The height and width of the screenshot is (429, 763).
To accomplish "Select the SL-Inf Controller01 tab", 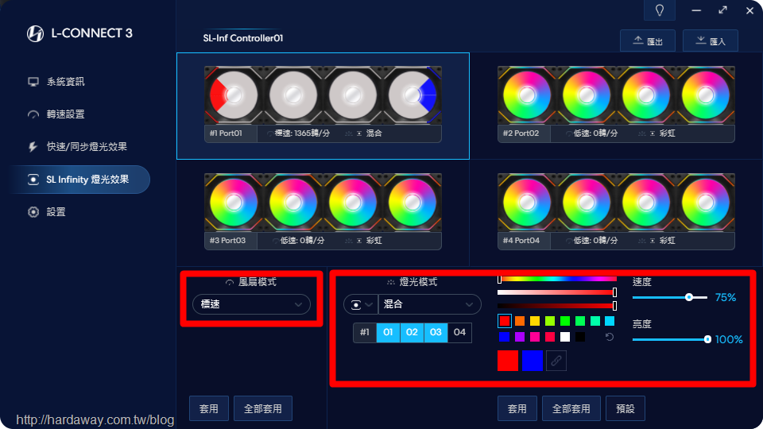I will 243,38.
